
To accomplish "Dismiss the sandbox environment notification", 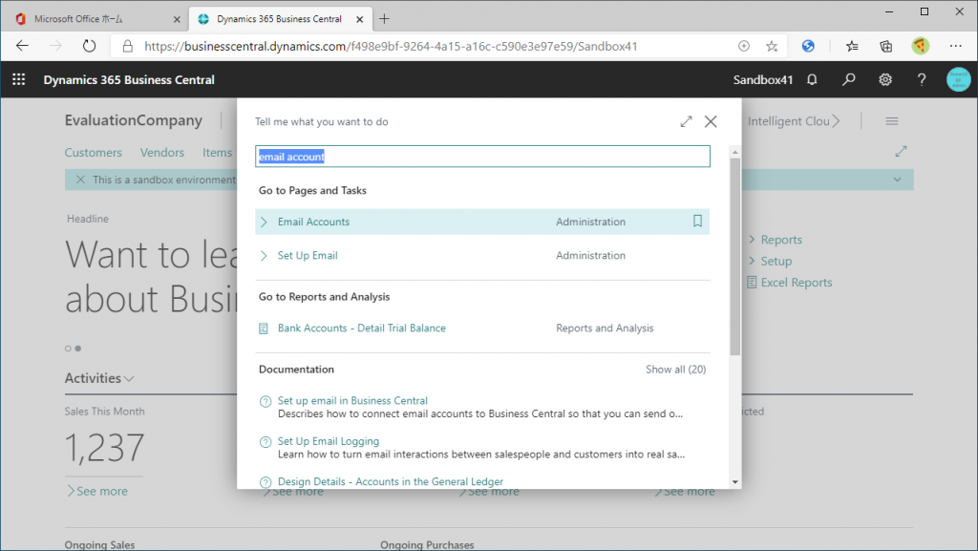I will pos(80,180).
